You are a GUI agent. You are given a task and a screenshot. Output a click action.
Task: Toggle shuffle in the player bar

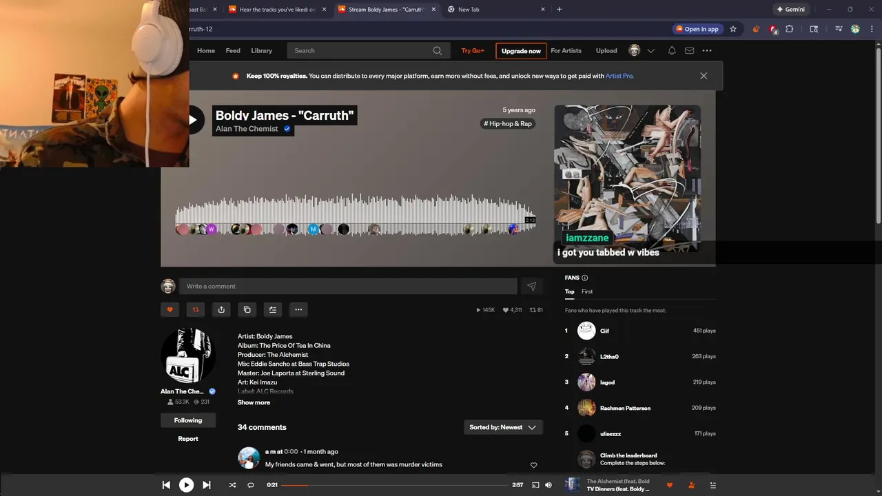coord(232,485)
